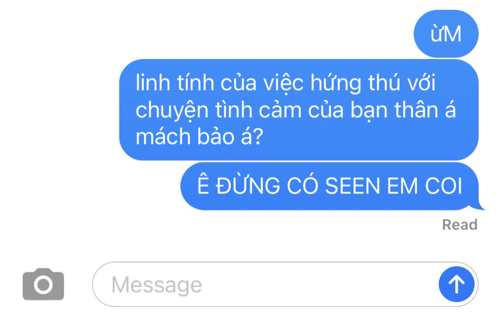Select the long 'linh tính của việc' bubble

click(299, 109)
